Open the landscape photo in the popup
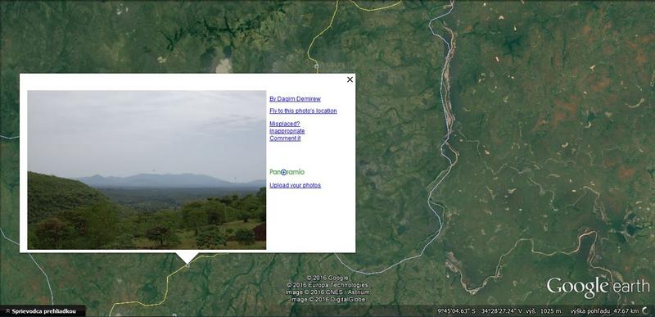This screenshot has height=317, width=655. [147, 170]
